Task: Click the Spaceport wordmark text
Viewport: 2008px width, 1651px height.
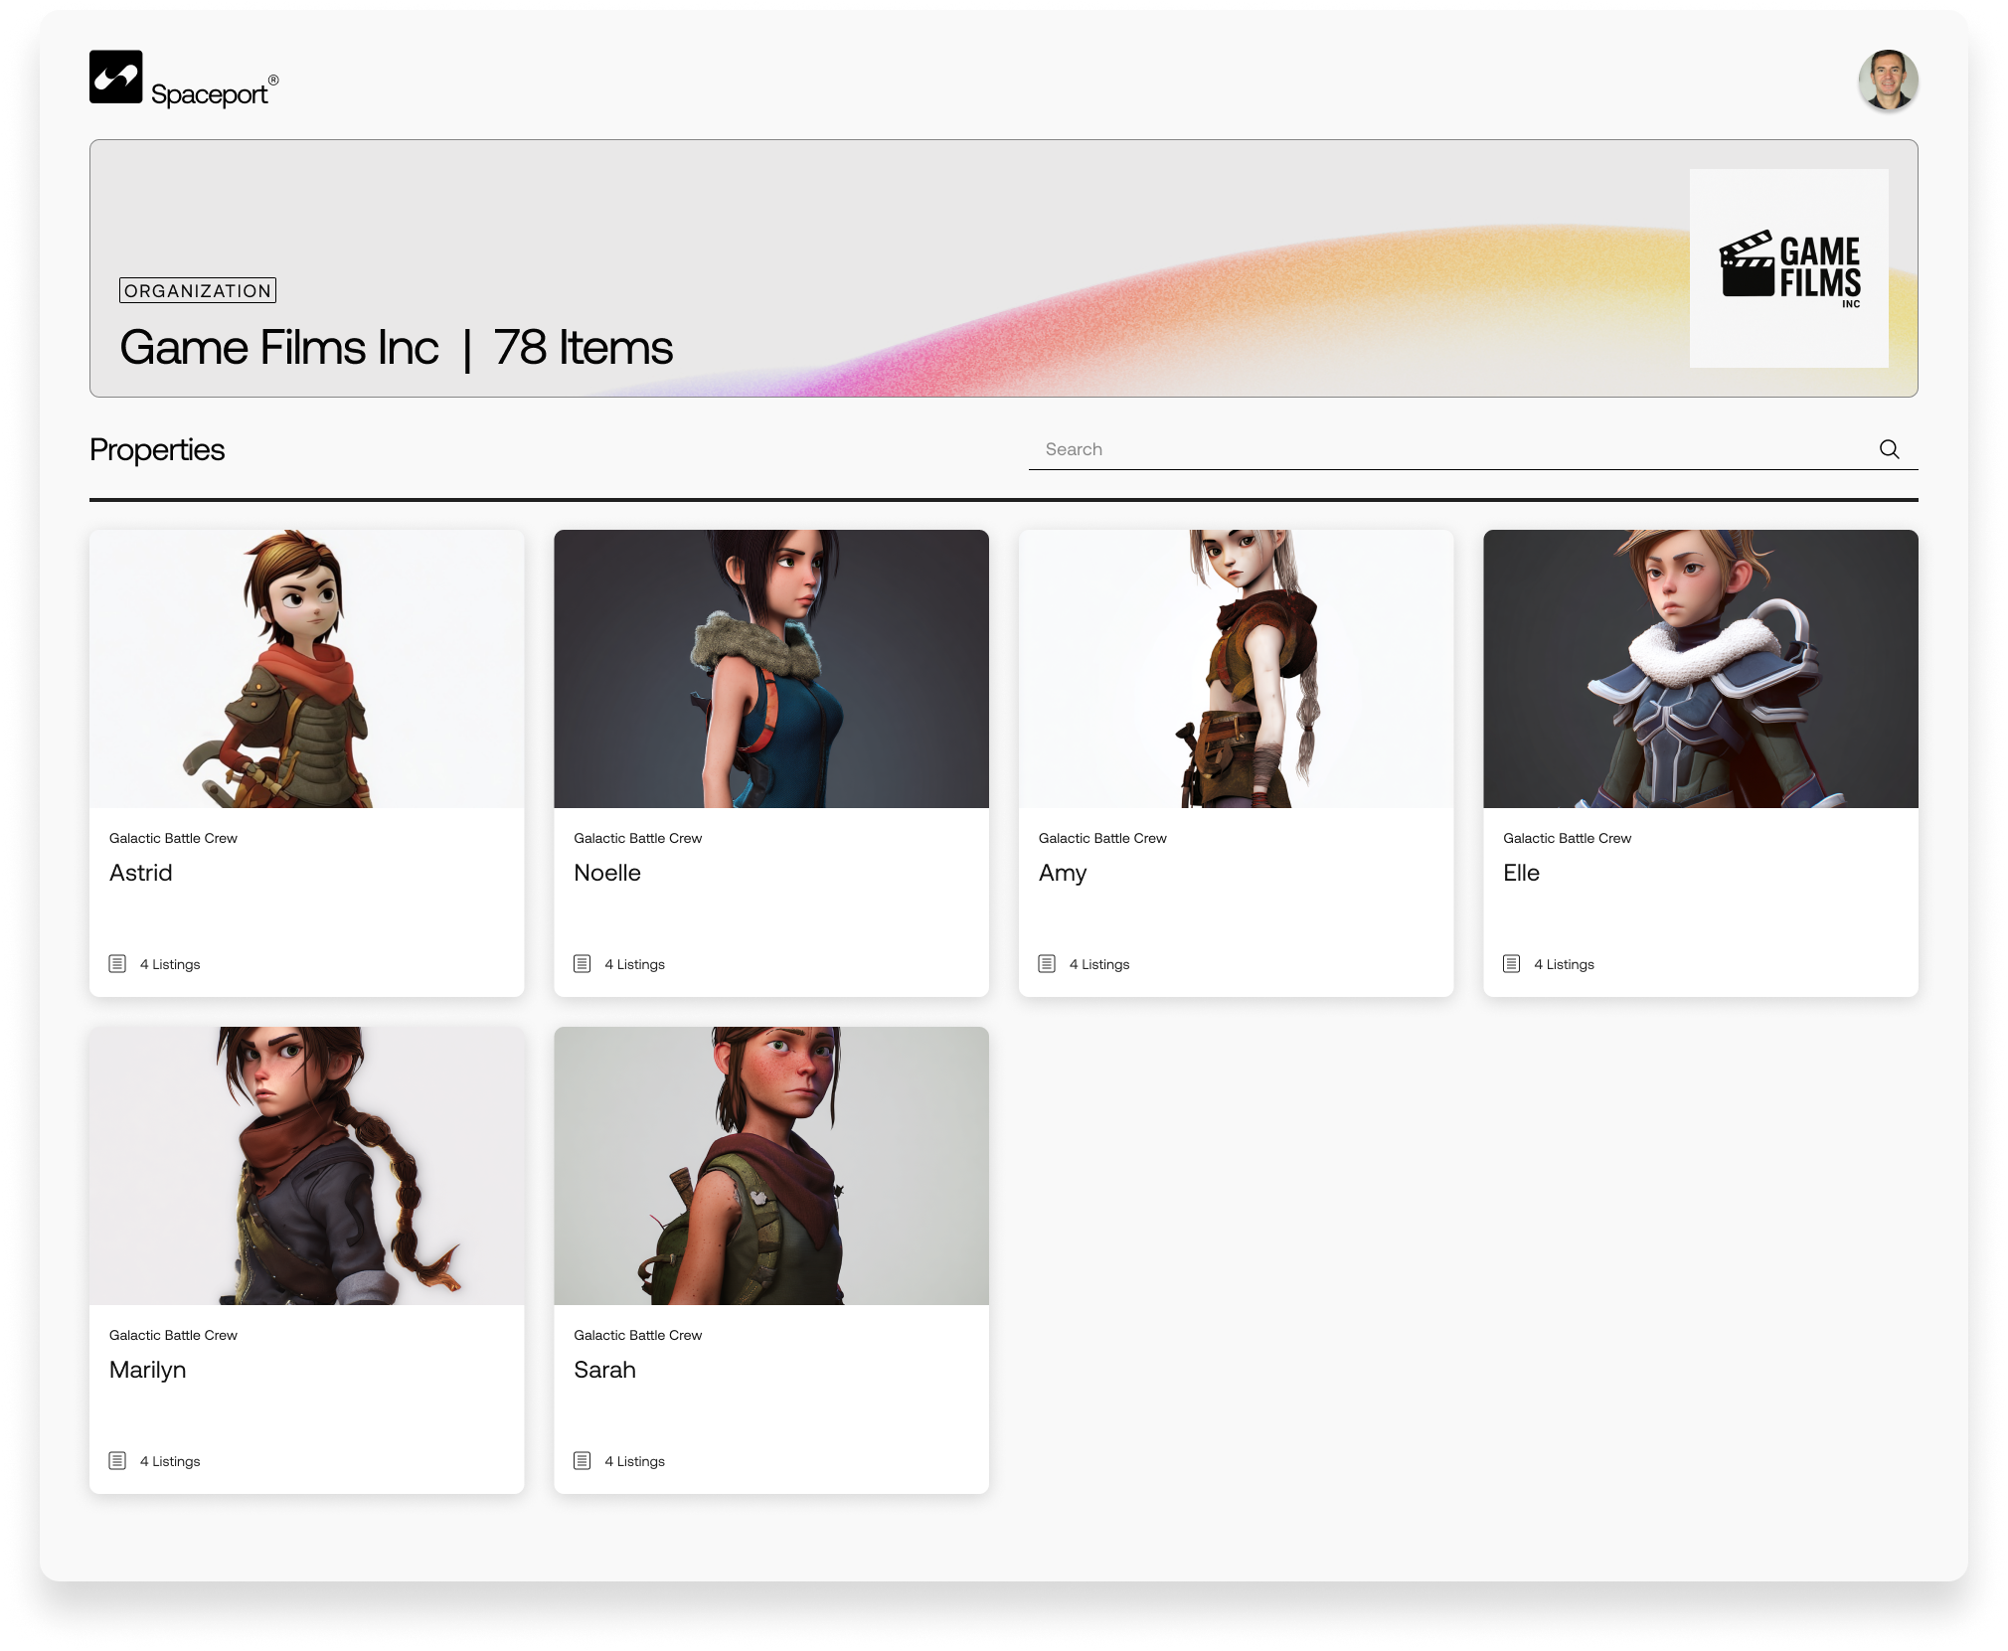Action: pyautogui.click(x=210, y=94)
